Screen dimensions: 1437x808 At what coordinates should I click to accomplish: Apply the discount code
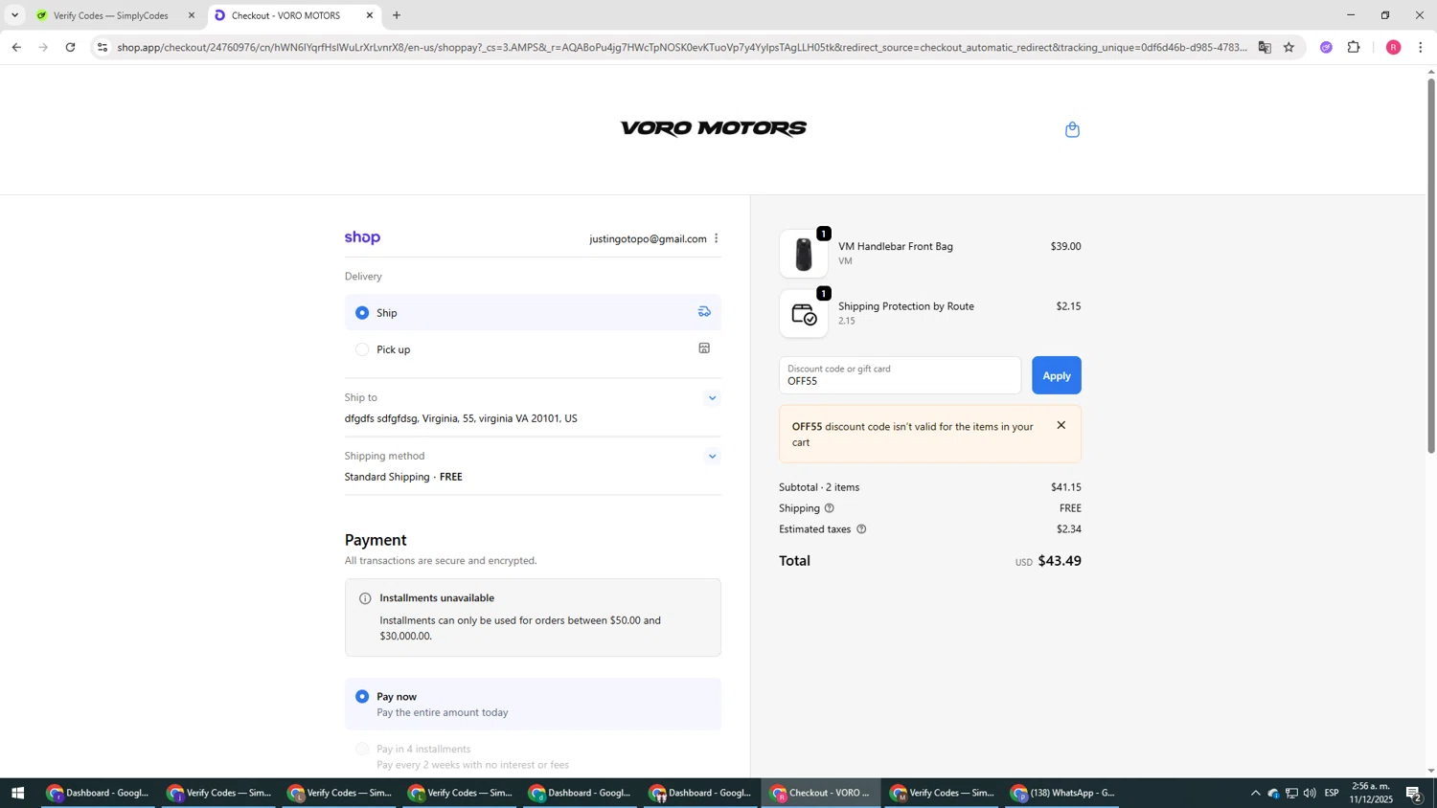[1057, 375]
